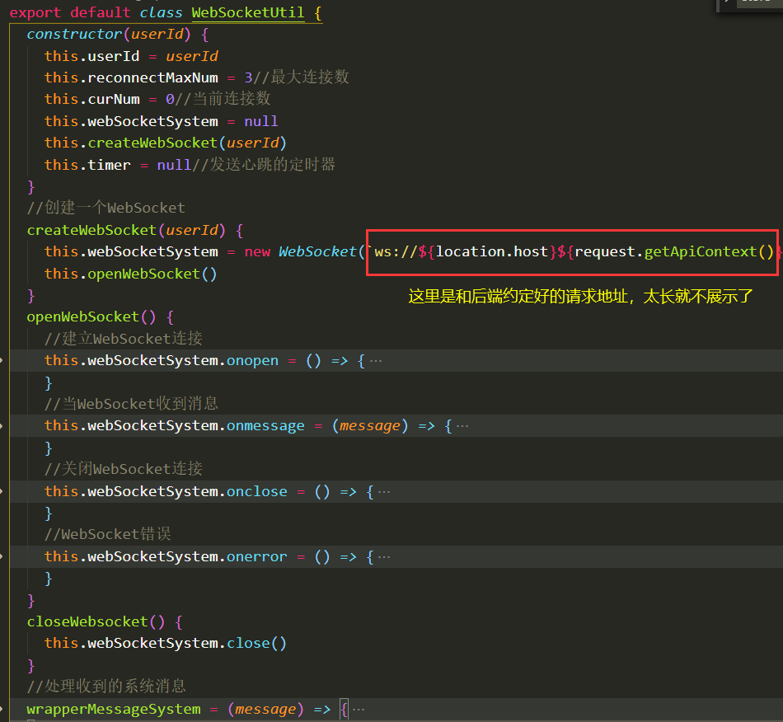Click the onmessage property name
783x722 pixels.
click(x=265, y=426)
